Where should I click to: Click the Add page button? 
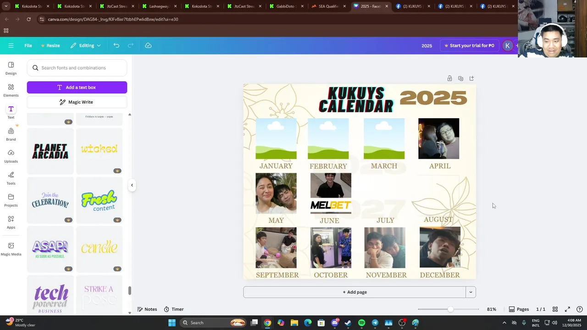(354, 292)
